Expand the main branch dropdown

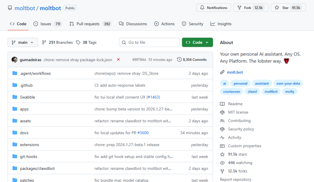point(23,42)
